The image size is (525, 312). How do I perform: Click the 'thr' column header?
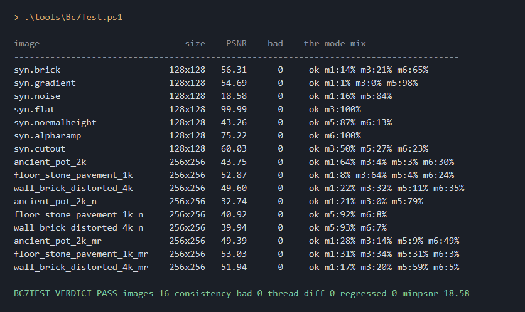[311, 44]
